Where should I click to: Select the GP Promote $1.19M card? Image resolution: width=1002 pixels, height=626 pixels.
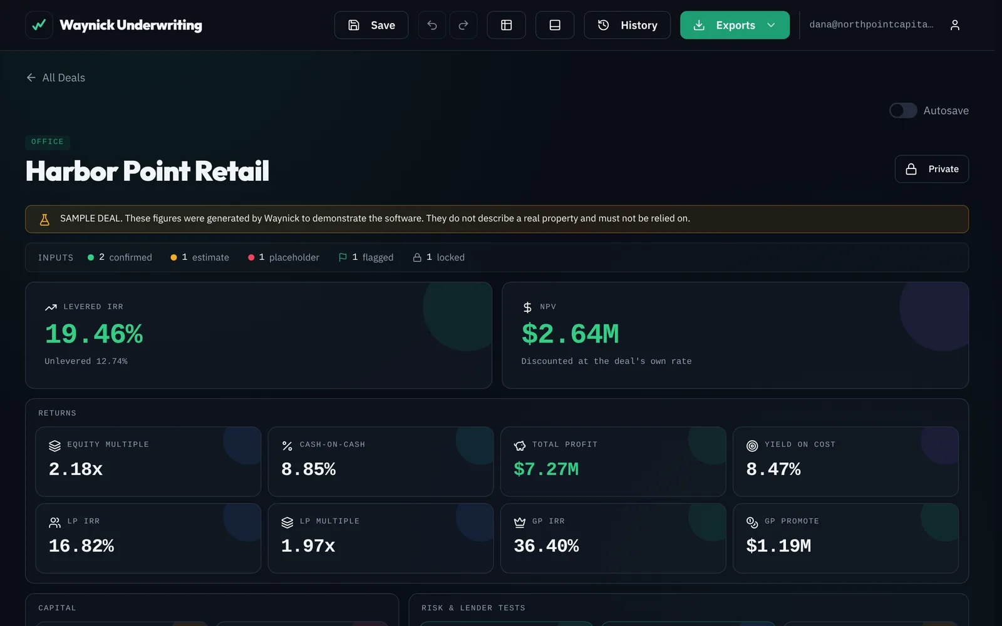point(845,538)
